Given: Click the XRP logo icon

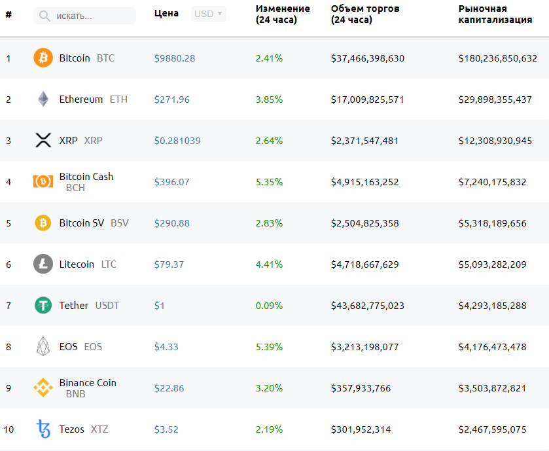Looking at the screenshot, I should 43,140.
